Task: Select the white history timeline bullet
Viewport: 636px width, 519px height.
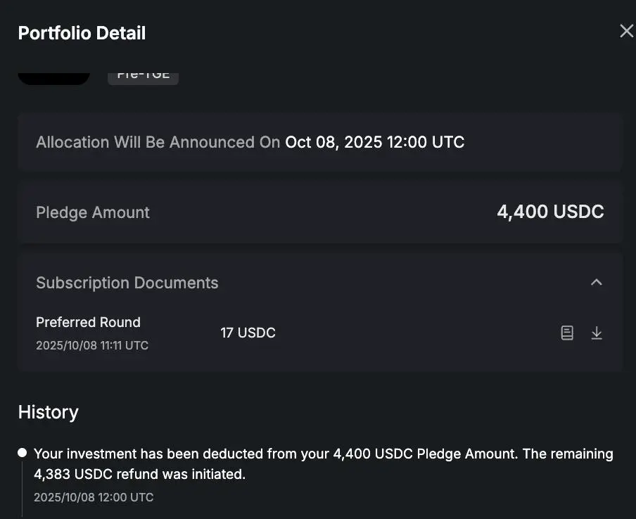Action: 23,453
